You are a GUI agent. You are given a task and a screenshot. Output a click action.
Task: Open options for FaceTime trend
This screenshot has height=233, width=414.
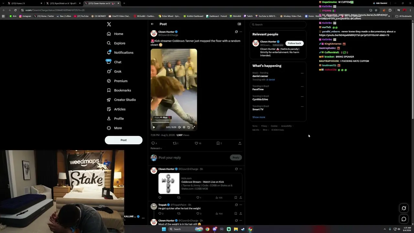coord(302,86)
